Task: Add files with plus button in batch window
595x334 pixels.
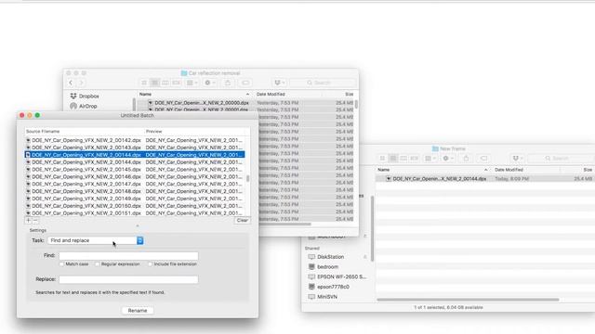Action: [x=29, y=221]
